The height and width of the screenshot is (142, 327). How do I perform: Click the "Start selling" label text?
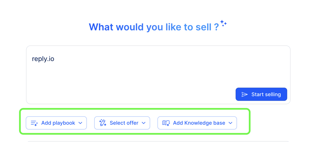click(x=266, y=94)
